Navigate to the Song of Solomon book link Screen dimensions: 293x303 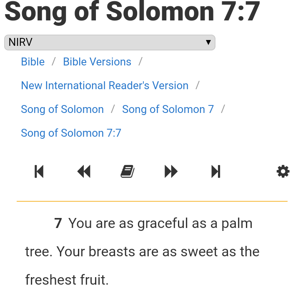coord(63,109)
